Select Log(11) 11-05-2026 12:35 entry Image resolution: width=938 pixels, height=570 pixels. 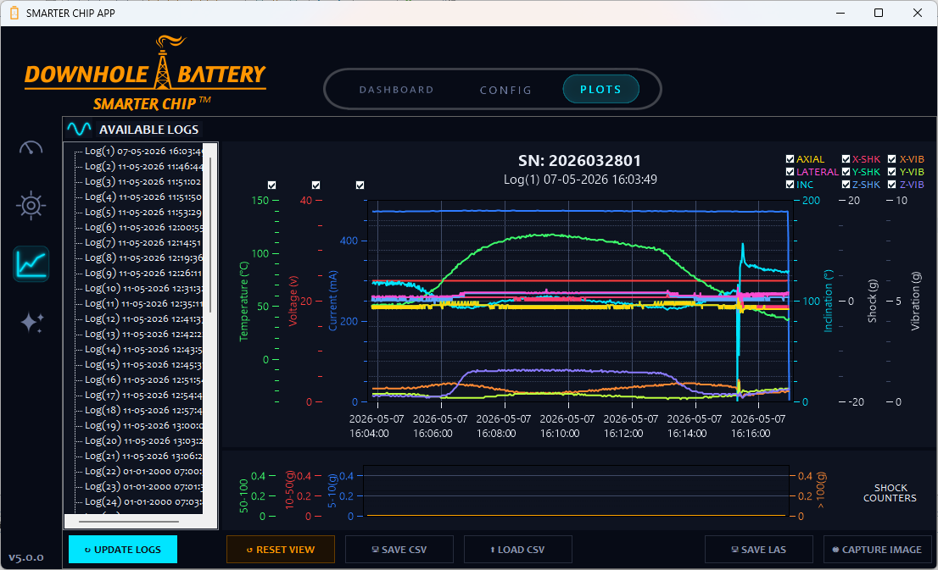click(x=143, y=303)
